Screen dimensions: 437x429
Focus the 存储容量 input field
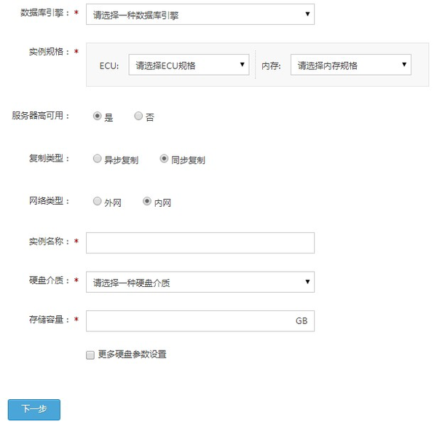189,320
